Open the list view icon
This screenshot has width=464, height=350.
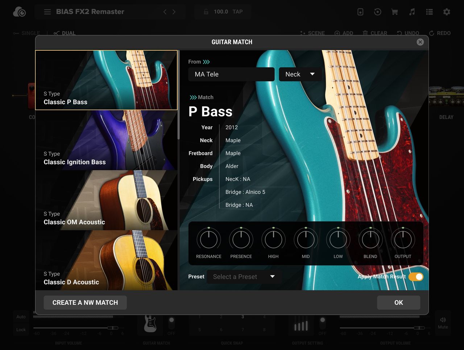point(430,12)
